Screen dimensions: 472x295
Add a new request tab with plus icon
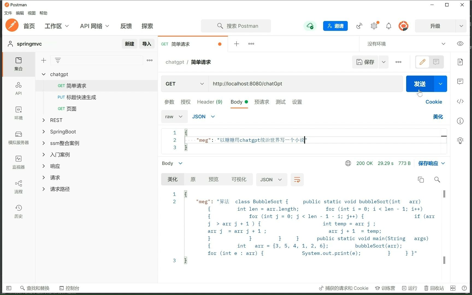pos(237,44)
